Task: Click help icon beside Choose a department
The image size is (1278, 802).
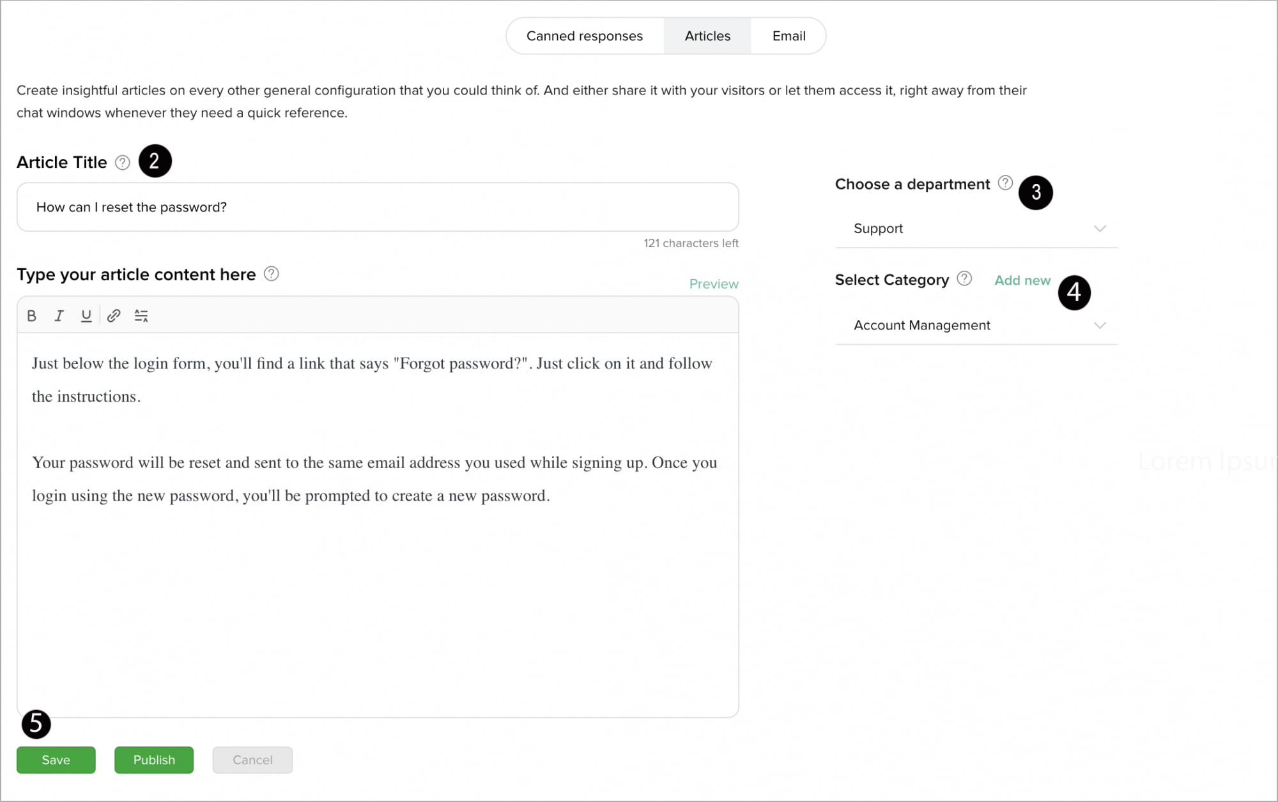Action: click(x=1005, y=183)
